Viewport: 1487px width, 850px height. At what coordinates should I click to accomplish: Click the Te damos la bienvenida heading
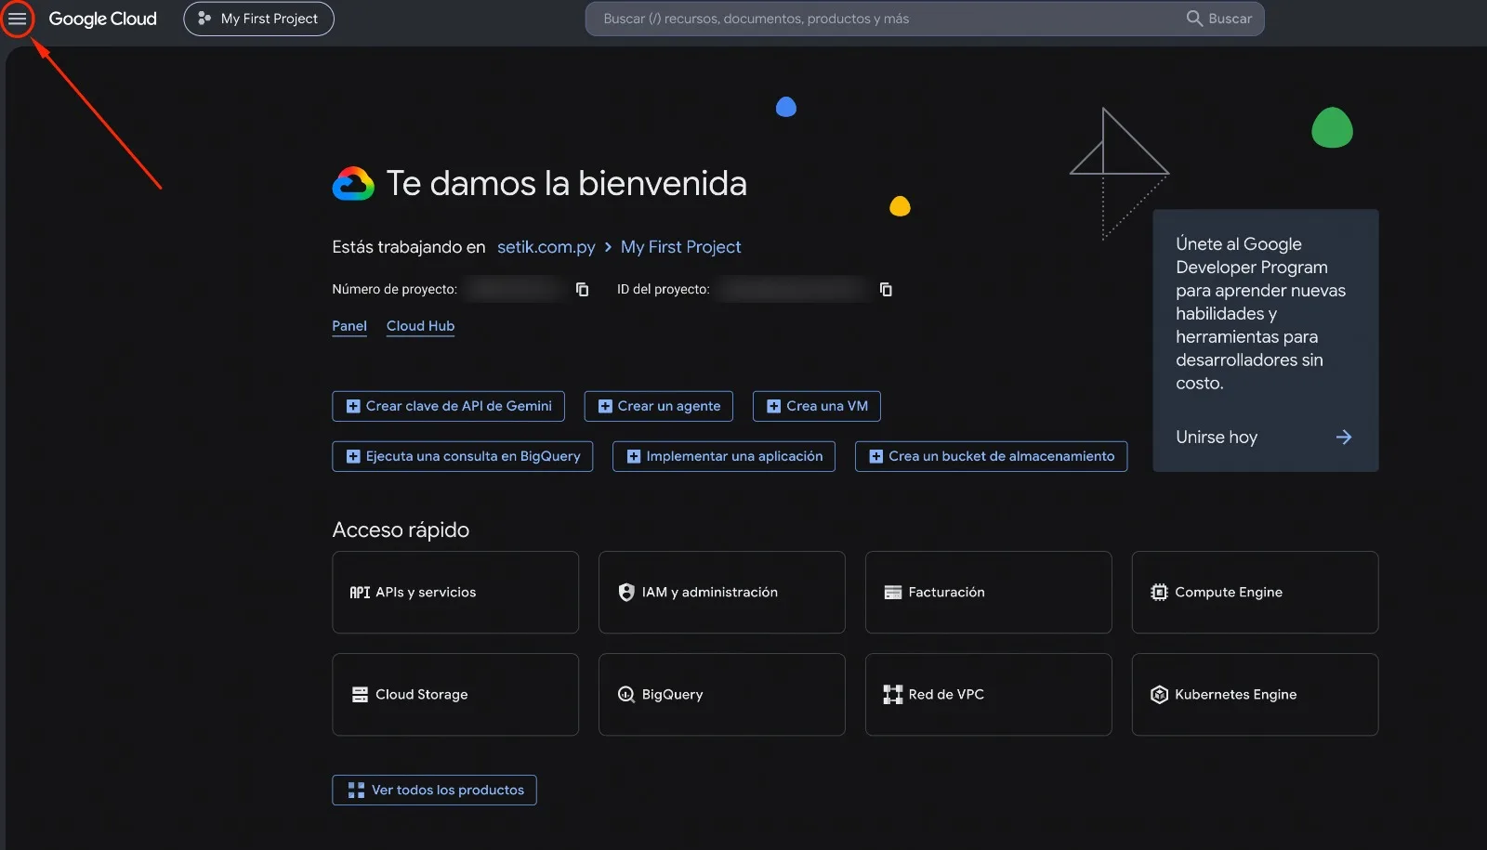[566, 183]
